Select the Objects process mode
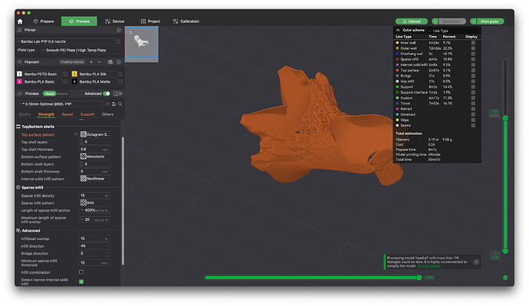Screen dimensions: 529x306 click(x=62, y=94)
